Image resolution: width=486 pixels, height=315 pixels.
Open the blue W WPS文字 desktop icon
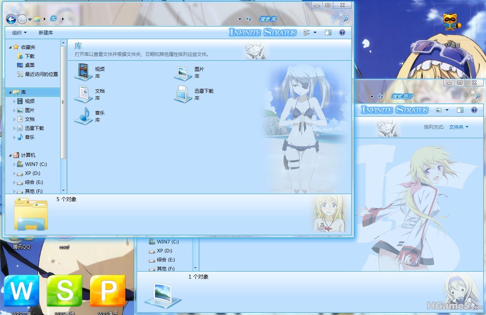click(22, 290)
